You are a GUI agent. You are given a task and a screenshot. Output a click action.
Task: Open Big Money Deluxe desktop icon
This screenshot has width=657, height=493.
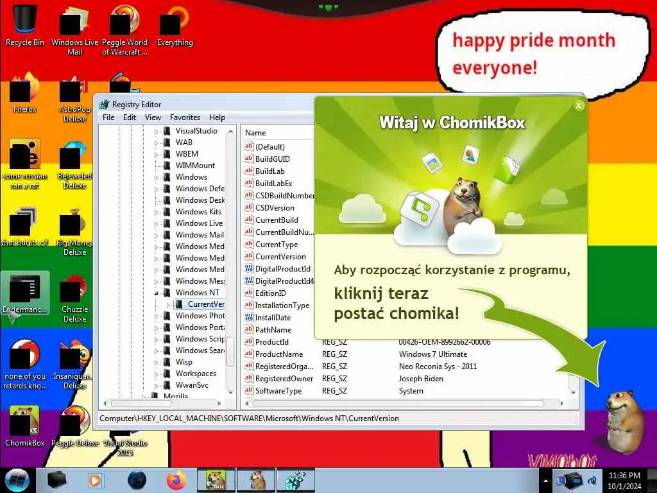pyautogui.click(x=74, y=232)
